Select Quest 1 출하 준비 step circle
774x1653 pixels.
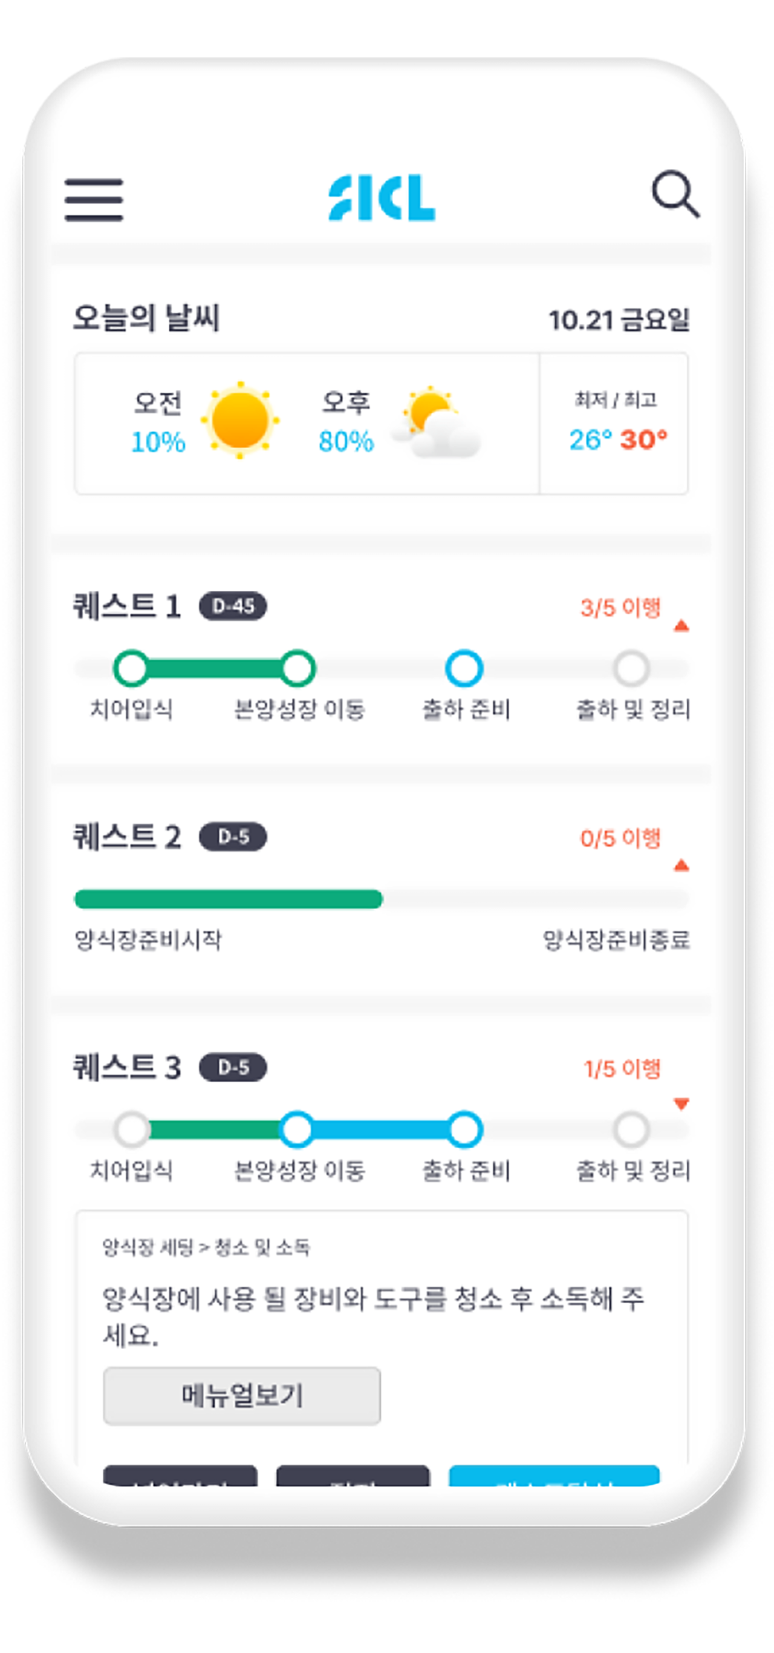click(x=464, y=668)
